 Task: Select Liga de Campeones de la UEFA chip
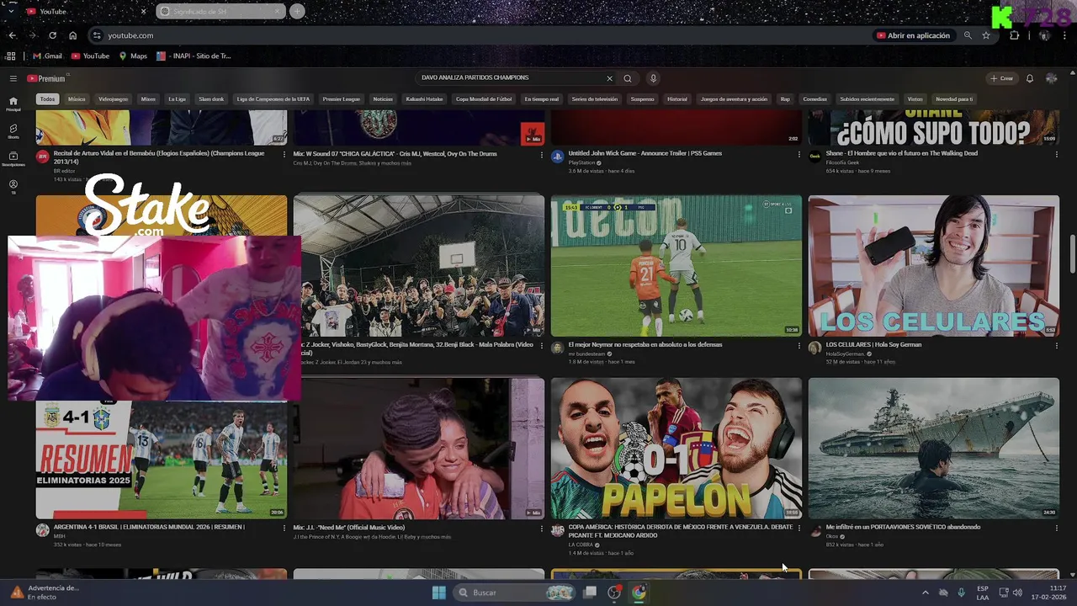click(273, 99)
